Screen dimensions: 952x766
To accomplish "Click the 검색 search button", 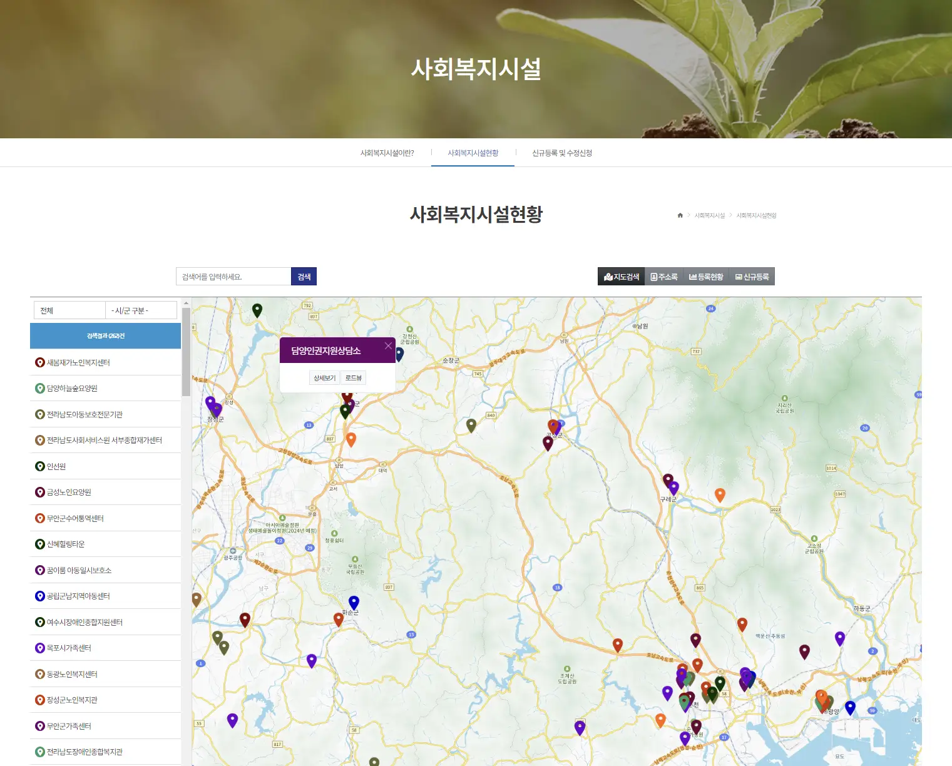I will coord(303,276).
